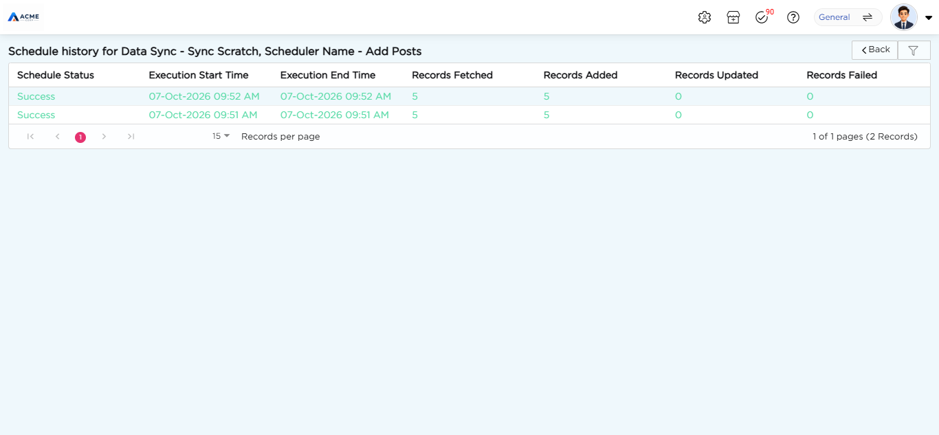The height and width of the screenshot is (435, 939).
Task: Click the Records Fetched column header
Action: point(452,75)
